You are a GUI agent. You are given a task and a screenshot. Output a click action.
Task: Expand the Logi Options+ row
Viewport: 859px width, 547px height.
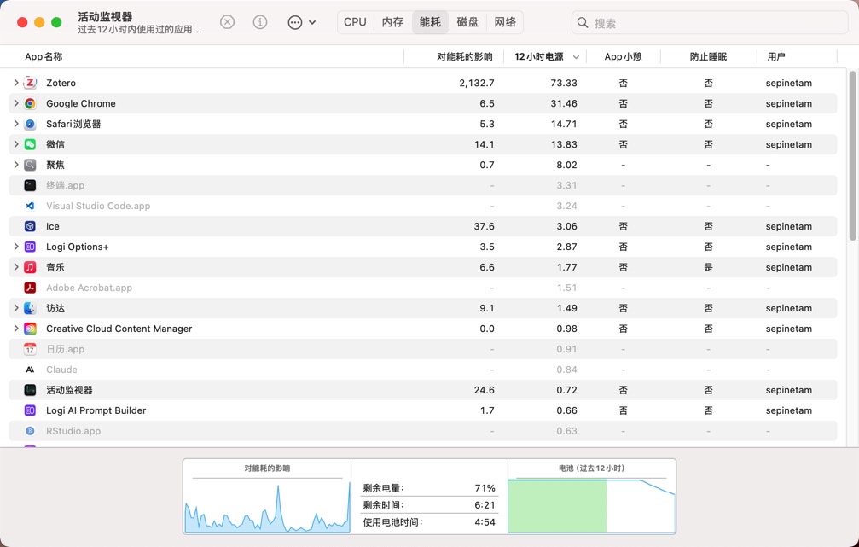point(16,247)
